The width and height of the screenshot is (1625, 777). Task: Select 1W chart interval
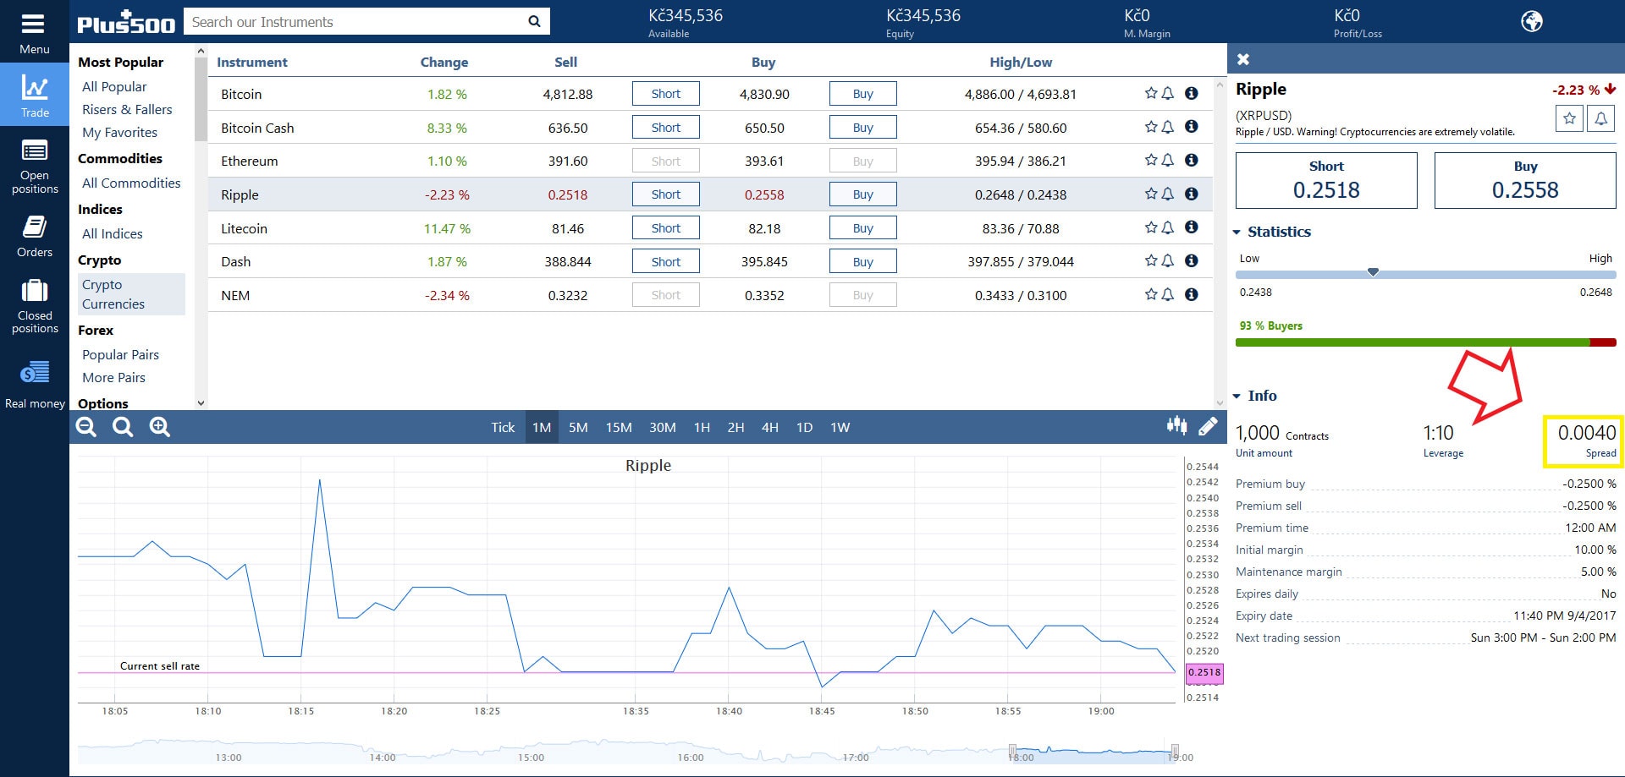pyautogui.click(x=840, y=427)
